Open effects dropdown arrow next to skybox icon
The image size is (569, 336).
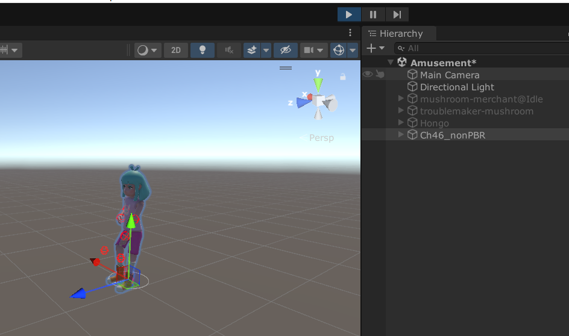point(266,50)
